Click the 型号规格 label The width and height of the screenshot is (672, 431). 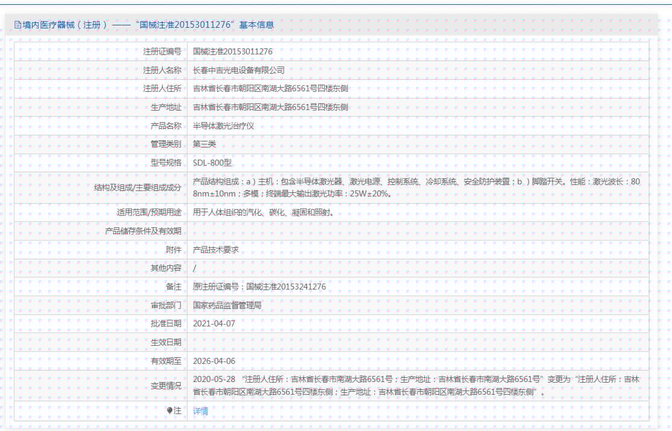pos(166,163)
